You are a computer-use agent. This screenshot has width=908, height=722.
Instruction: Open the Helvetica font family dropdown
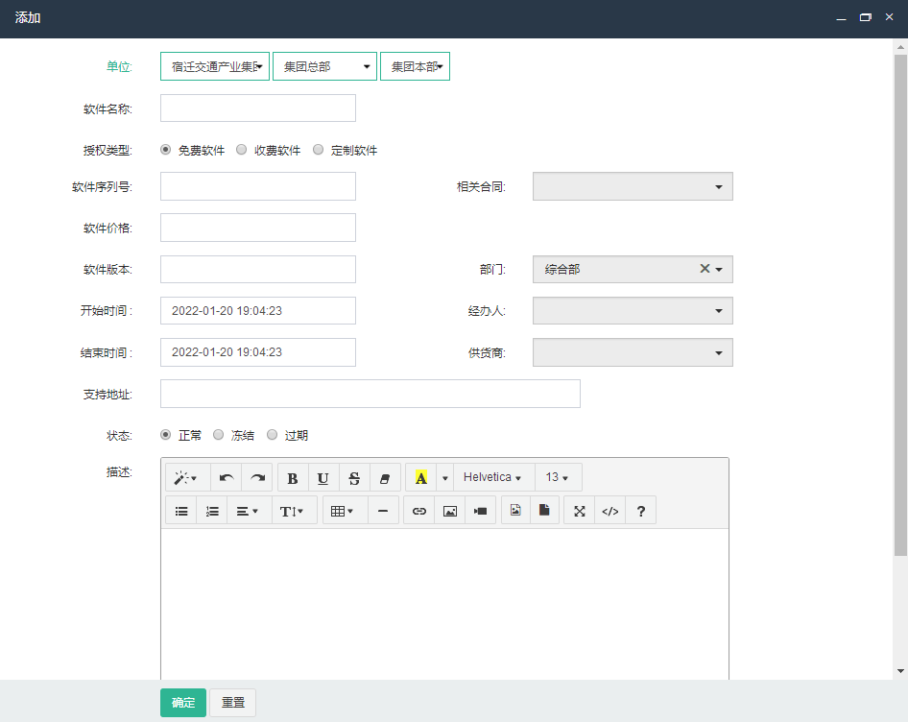tap(492, 478)
